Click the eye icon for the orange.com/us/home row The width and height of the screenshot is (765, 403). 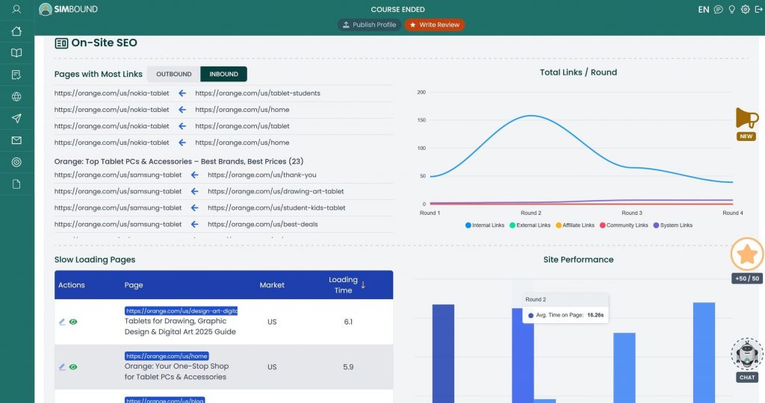coord(73,367)
